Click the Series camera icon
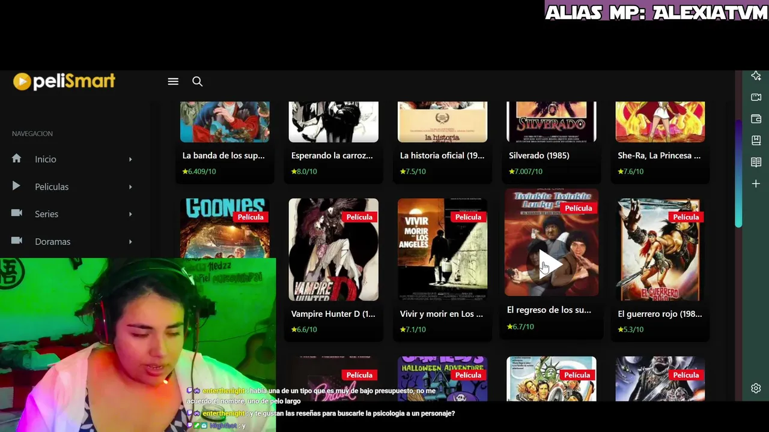Viewport: 769px width, 432px height. click(17, 213)
